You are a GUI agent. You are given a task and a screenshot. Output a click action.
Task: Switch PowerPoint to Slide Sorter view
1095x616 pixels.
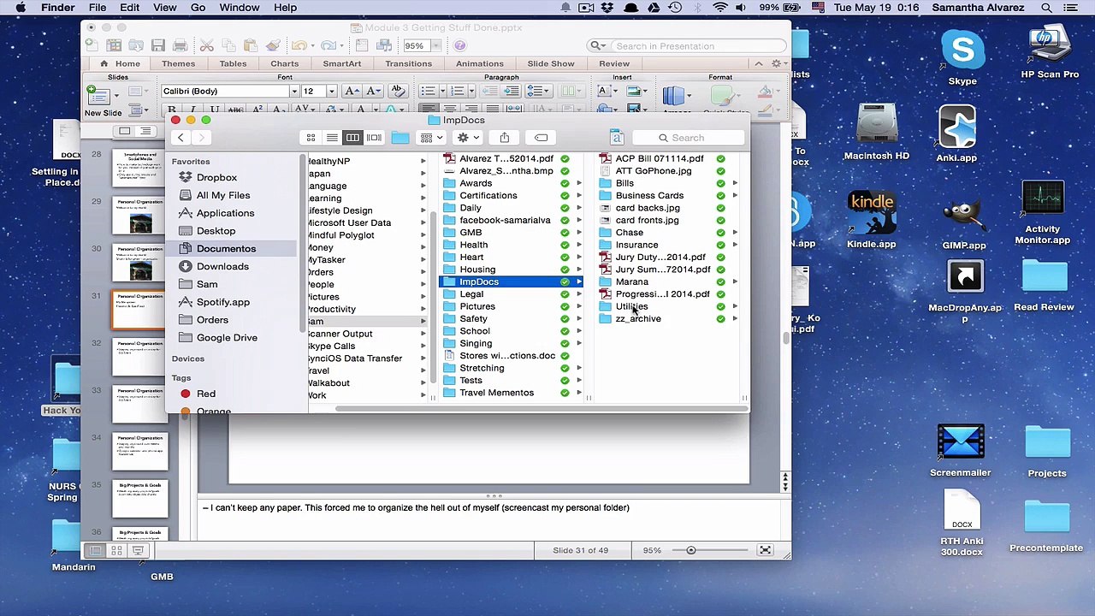point(116,551)
